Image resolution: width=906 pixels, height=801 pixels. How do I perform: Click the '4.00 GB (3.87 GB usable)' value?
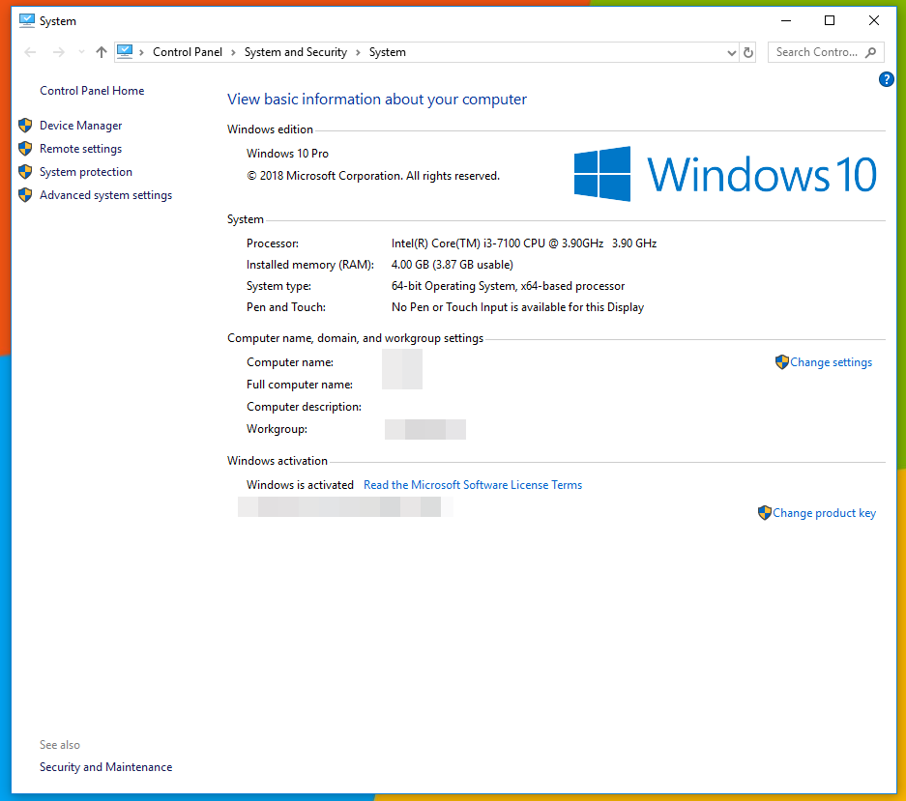(452, 265)
